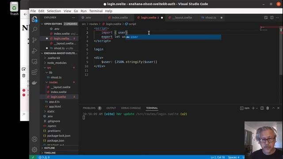
Task: Open the Edit menu
Action: pos(41,11)
